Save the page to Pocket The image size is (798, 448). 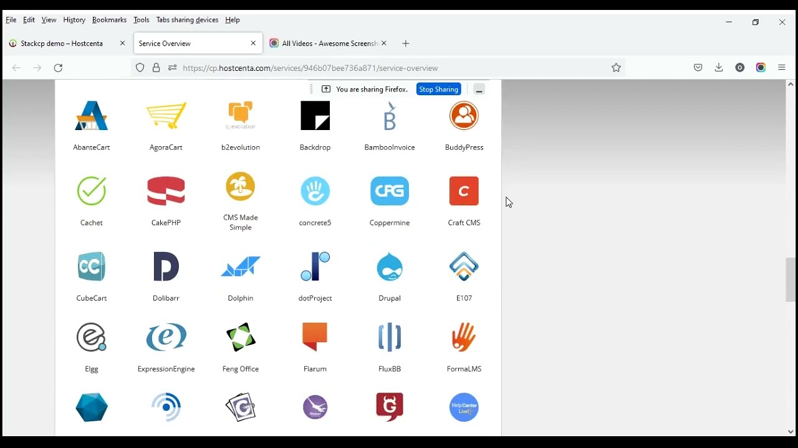698,68
